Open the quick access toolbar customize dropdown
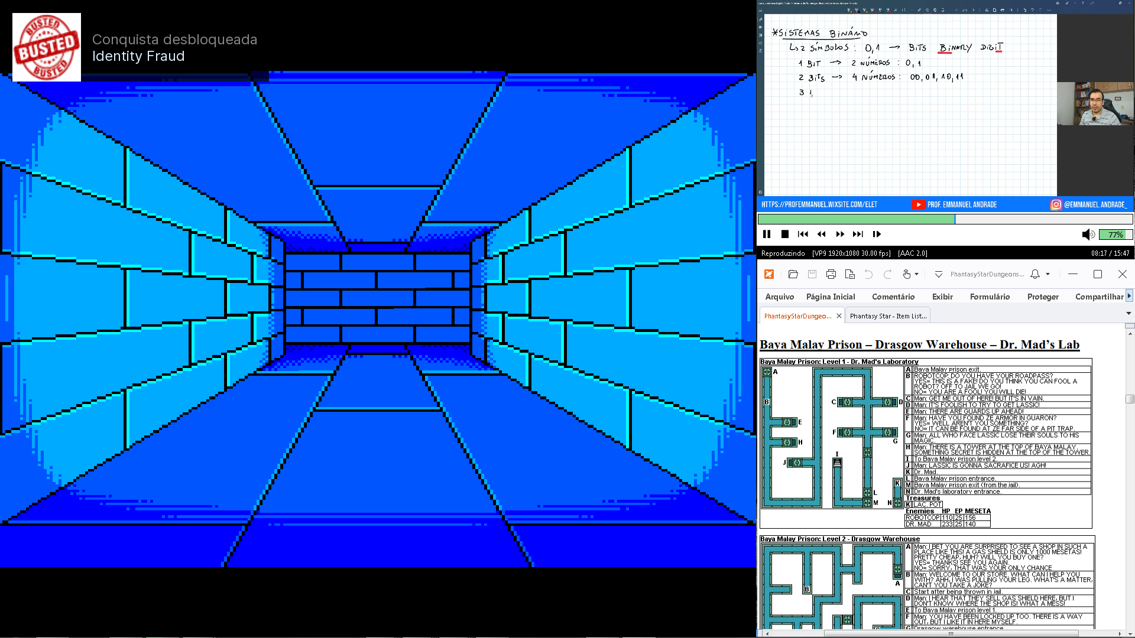Viewport: 1135px width, 638px height. coord(938,274)
